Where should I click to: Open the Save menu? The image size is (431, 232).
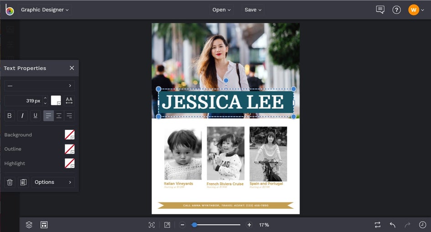[253, 10]
